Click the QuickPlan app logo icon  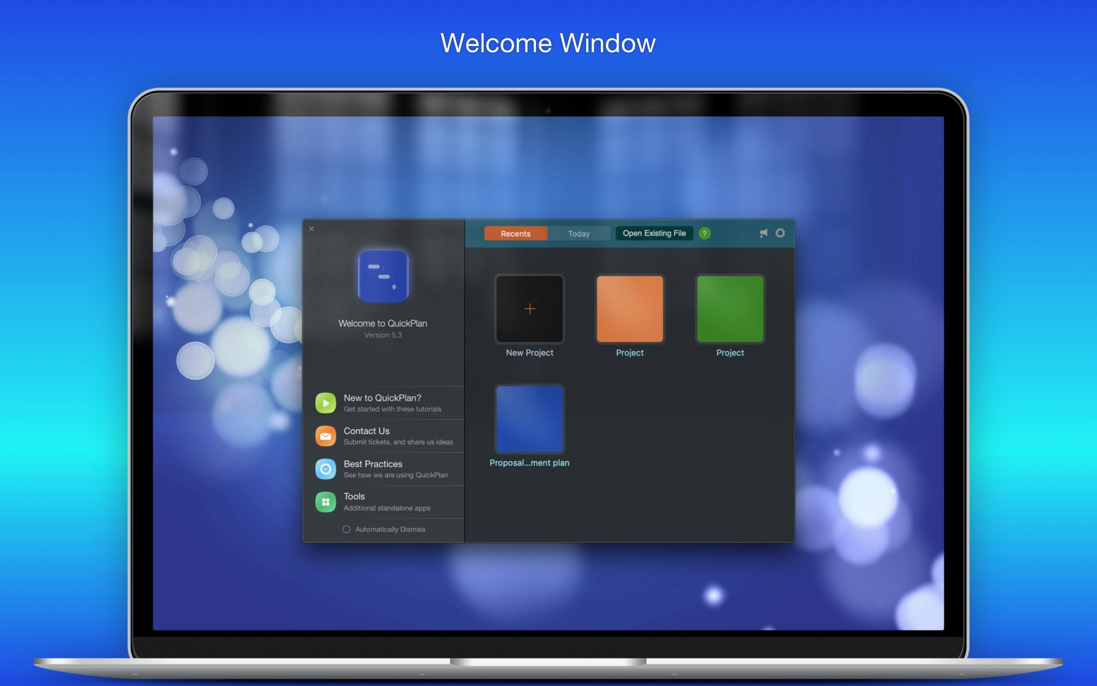383,276
